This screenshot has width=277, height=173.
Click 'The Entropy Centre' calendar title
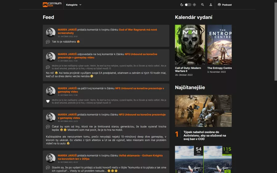click(x=219, y=68)
